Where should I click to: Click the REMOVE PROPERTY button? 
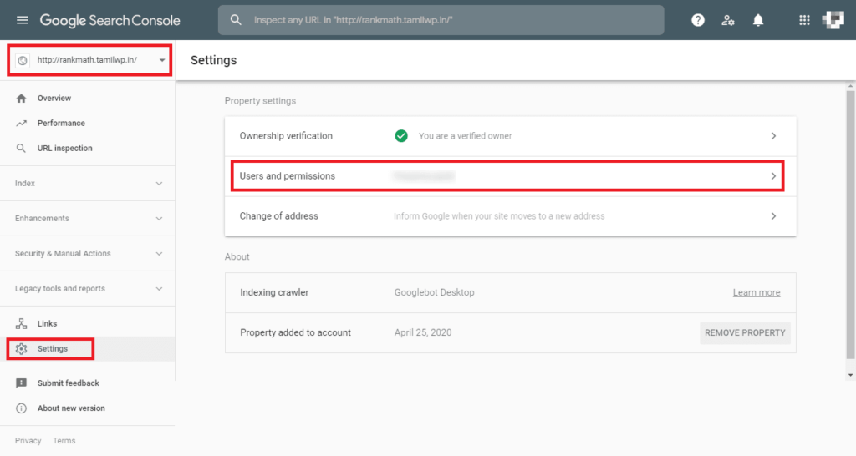[745, 332]
